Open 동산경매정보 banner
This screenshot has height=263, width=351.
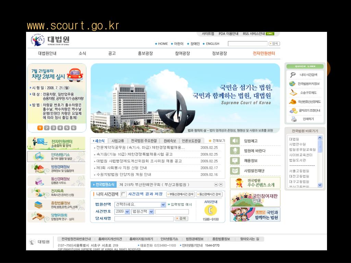click(56, 181)
